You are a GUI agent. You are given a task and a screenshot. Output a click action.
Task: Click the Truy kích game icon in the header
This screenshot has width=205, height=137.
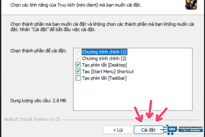[x=191, y=5]
